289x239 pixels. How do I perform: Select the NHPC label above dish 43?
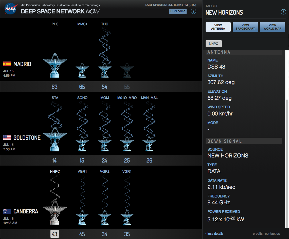point(55,171)
